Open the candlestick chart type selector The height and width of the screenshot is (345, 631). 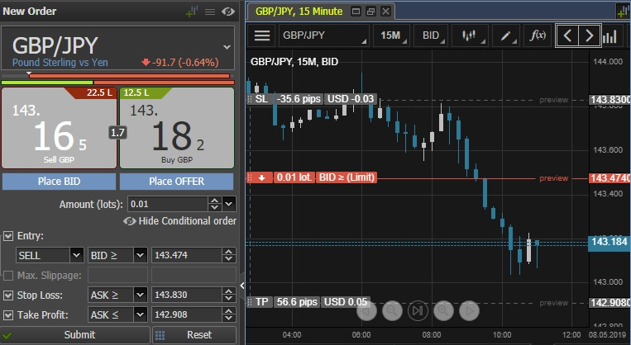pos(470,35)
